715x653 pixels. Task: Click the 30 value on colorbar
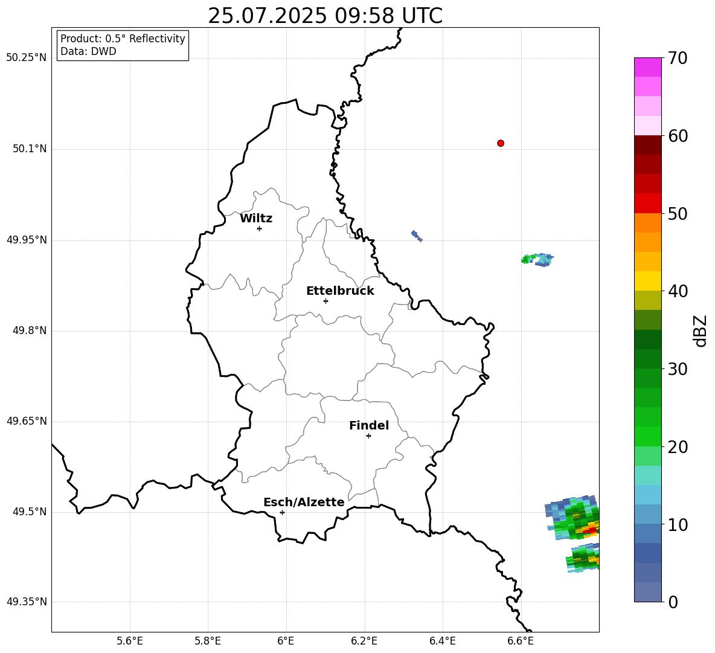pos(677,368)
